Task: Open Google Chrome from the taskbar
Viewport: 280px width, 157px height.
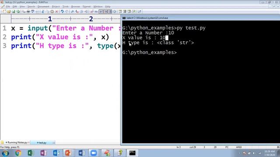Action: tap(18, 153)
